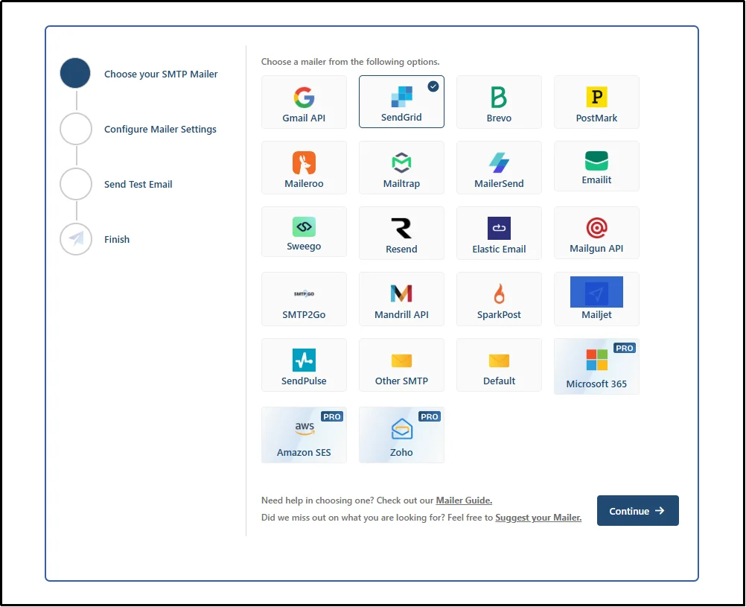Choose the Mandrill API mailer

401,299
